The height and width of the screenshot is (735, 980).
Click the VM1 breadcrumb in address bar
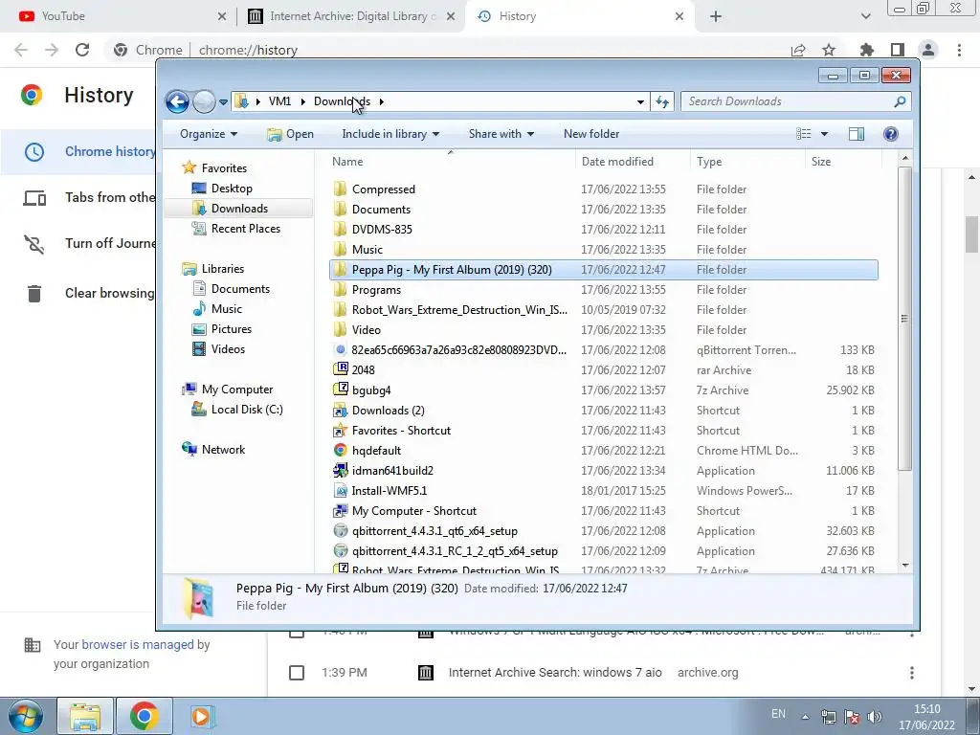279,101
